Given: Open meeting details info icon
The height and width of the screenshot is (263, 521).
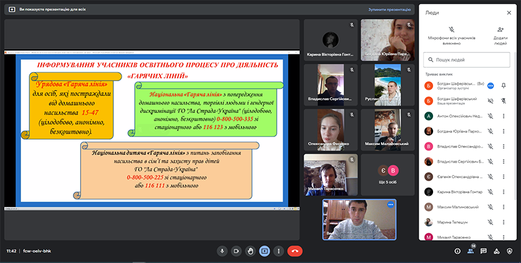Looking at the screenshot, I should pyautogui.click(x=458, y=251).
